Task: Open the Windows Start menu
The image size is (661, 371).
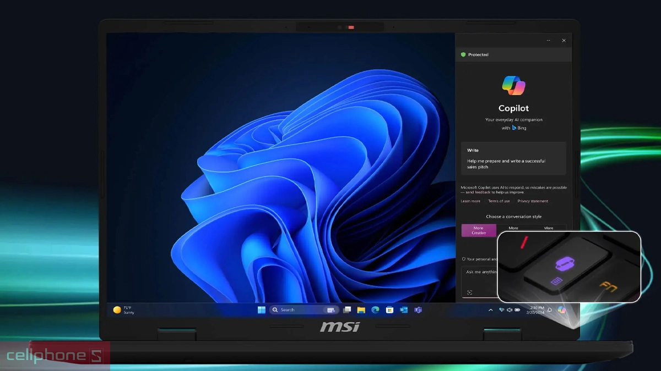Action: click(261, 310)
